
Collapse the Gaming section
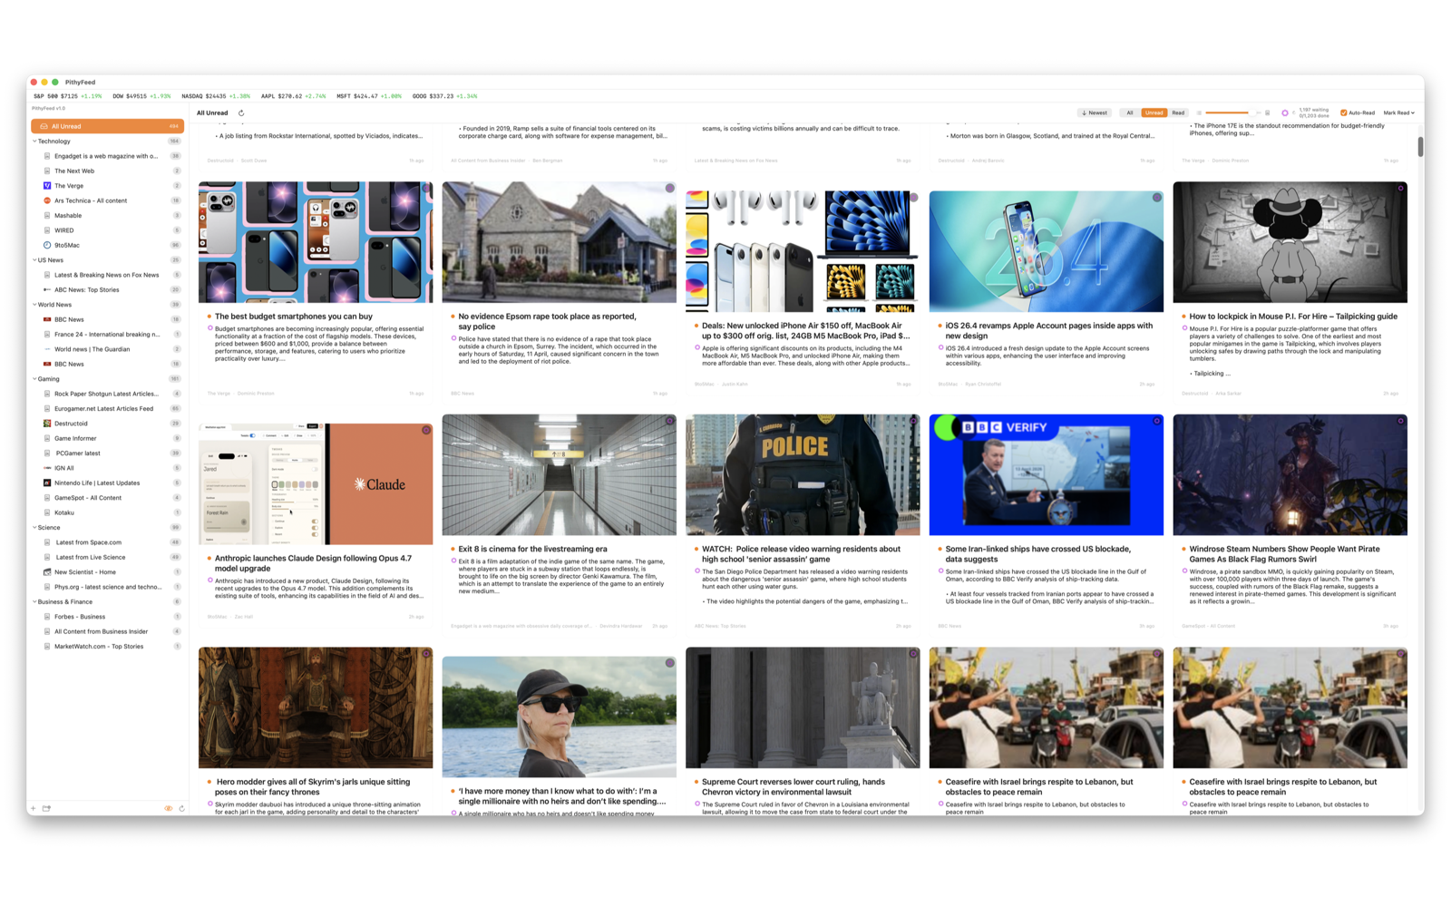coord(33,378)
